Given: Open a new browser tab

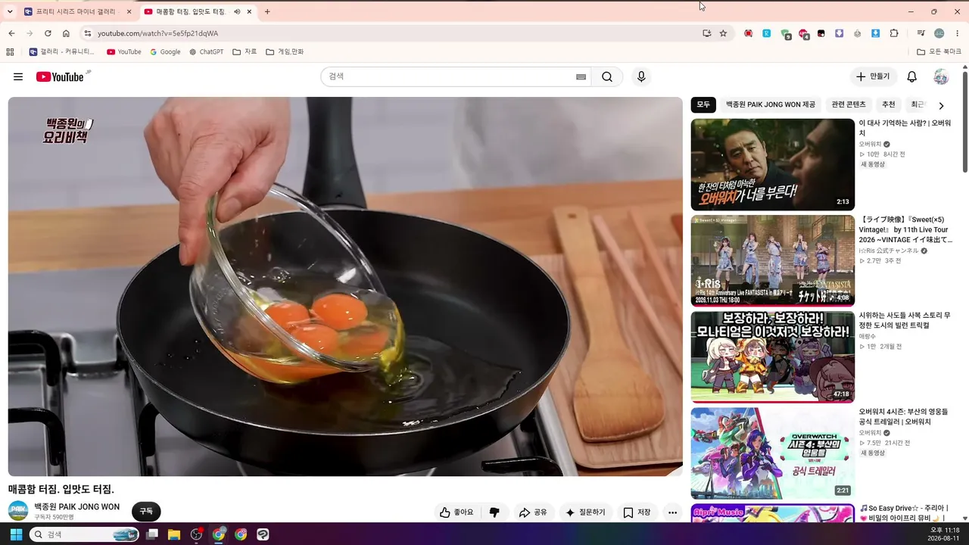Looking at the screenshot, I should [267, 11].
